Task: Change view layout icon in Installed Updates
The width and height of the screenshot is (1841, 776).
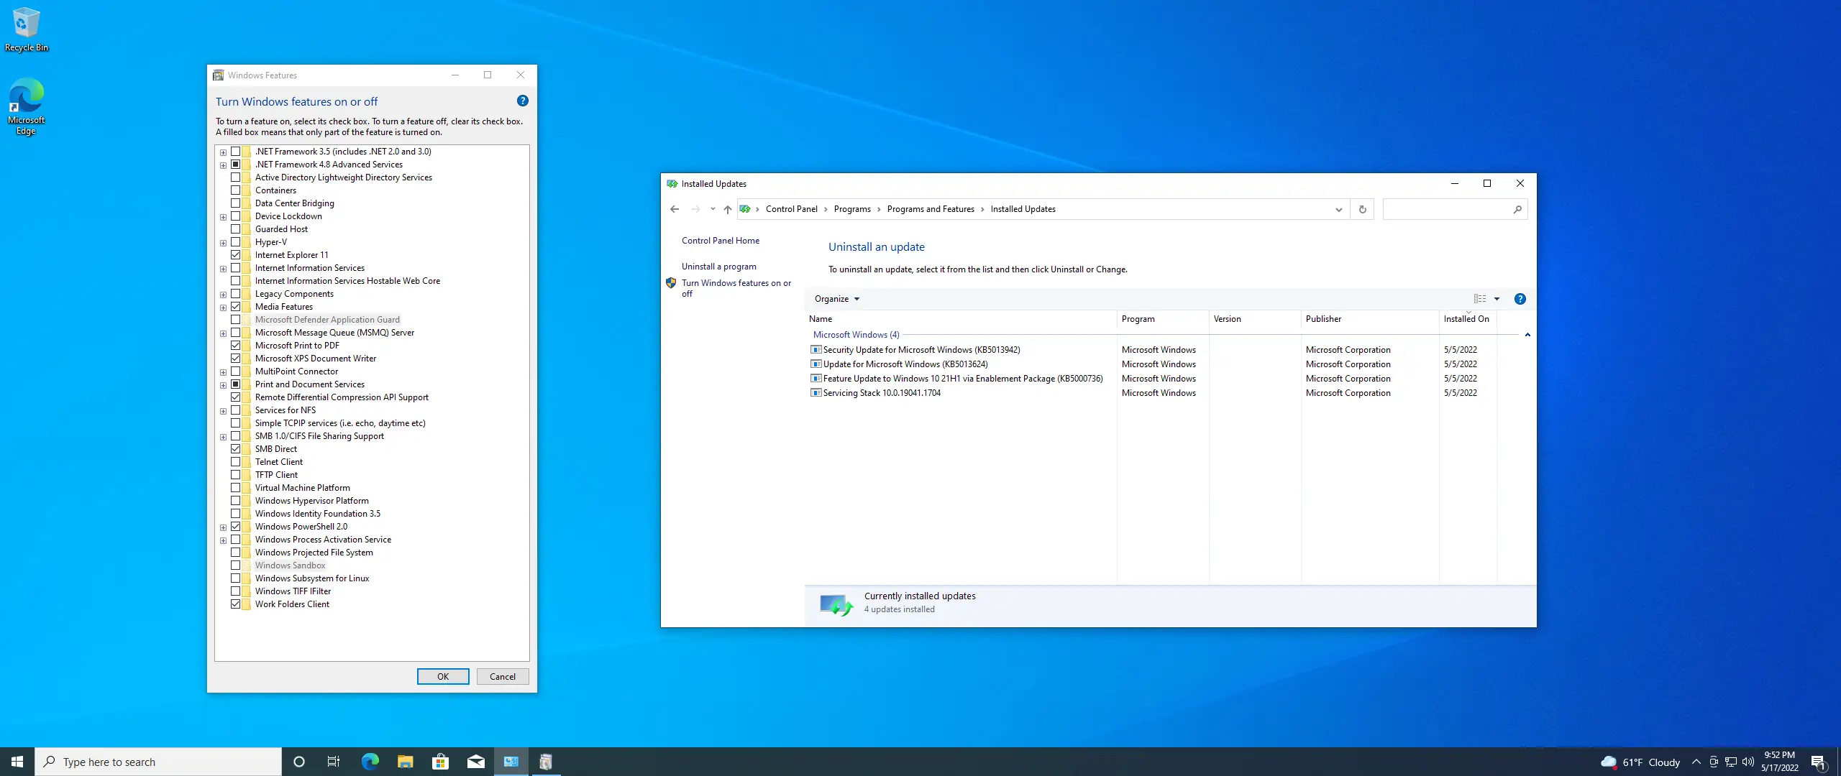Action: click(1479, 299)
